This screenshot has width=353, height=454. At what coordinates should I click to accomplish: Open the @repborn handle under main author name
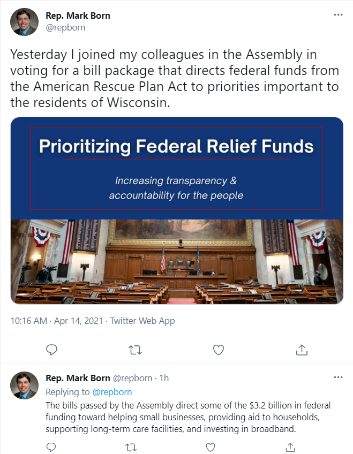click(x=65, y=27)
